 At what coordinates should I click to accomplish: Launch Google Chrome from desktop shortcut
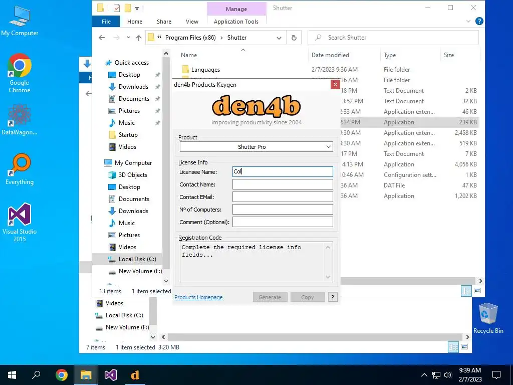20,73
